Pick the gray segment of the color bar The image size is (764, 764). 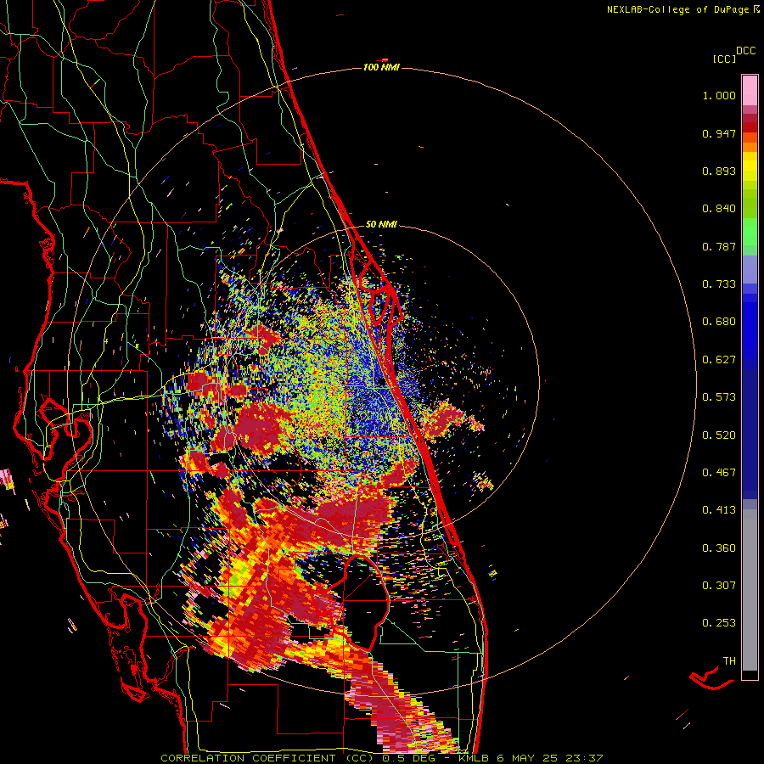pyautogui.click(x=750, y=590)
